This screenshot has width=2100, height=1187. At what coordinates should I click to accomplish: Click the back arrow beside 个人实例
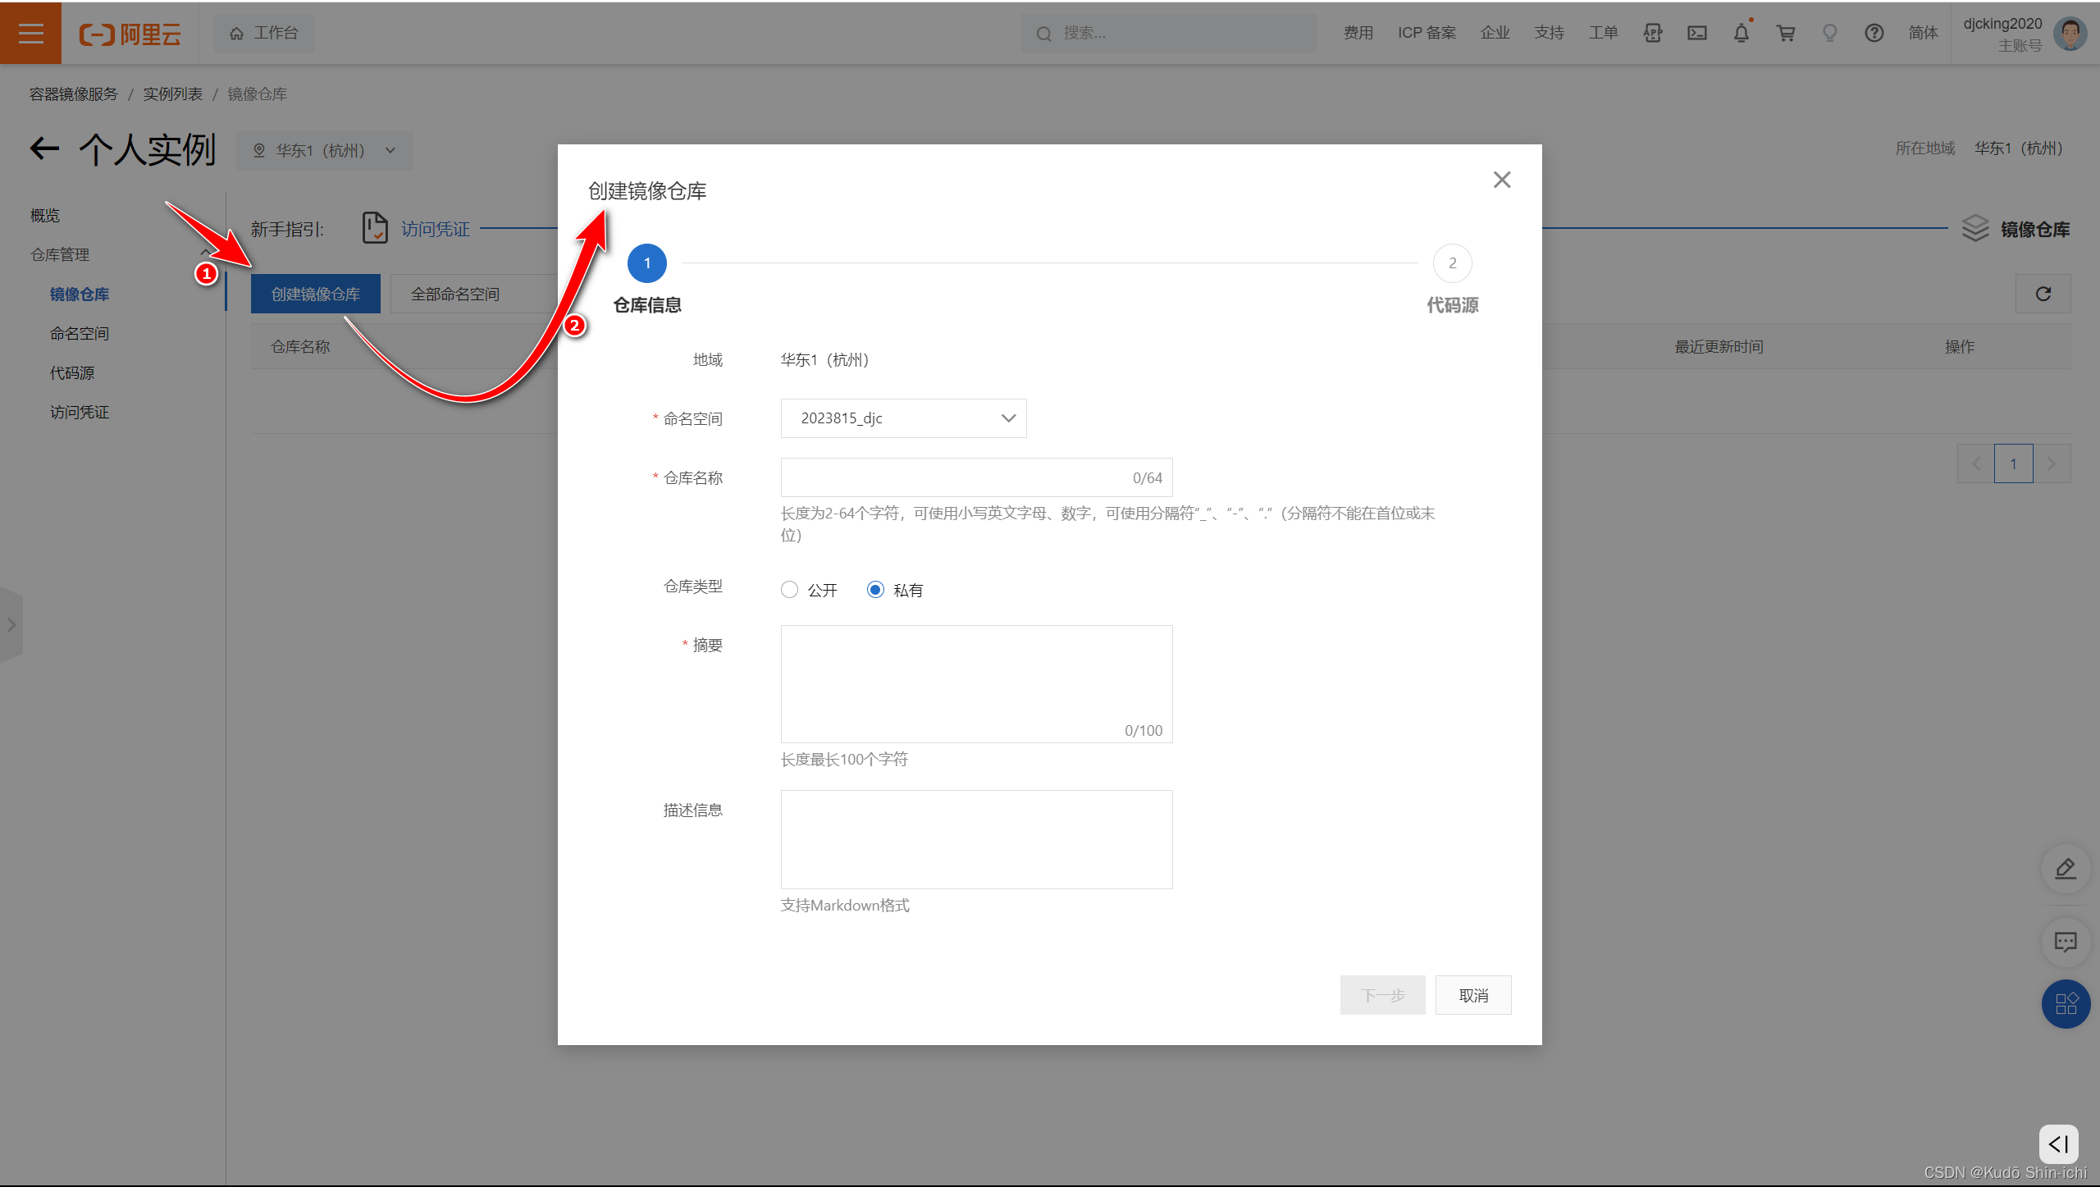tap(44, 149)
